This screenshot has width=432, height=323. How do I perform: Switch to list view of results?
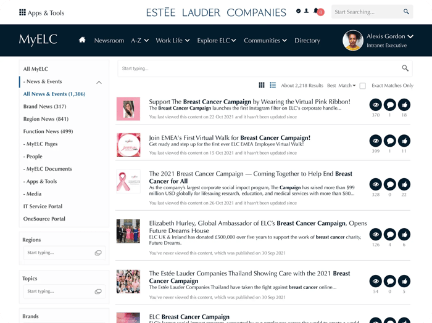pos(273,85)
